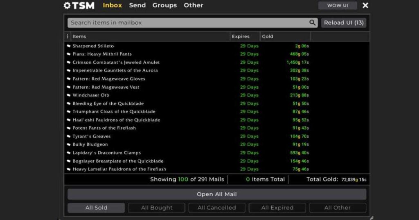Click the Reload UI (13) button
Screen dimensions: 419x220
click(343, 23)
